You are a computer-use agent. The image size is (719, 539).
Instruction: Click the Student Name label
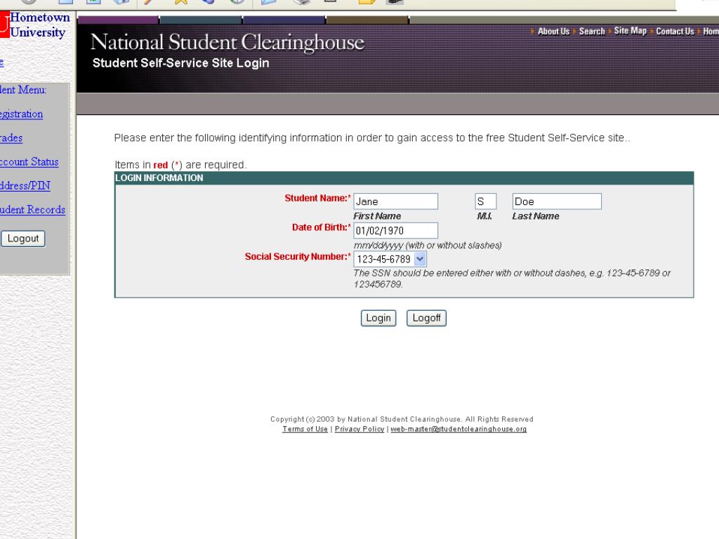click(x=317, y=198)
